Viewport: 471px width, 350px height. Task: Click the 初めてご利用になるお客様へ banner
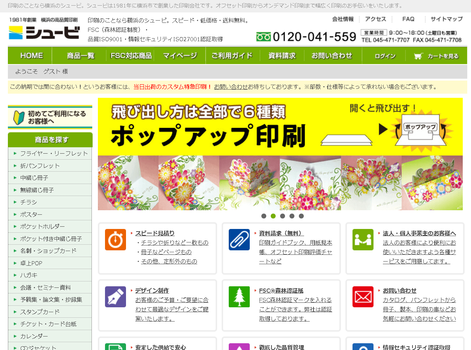click(50, 117)
